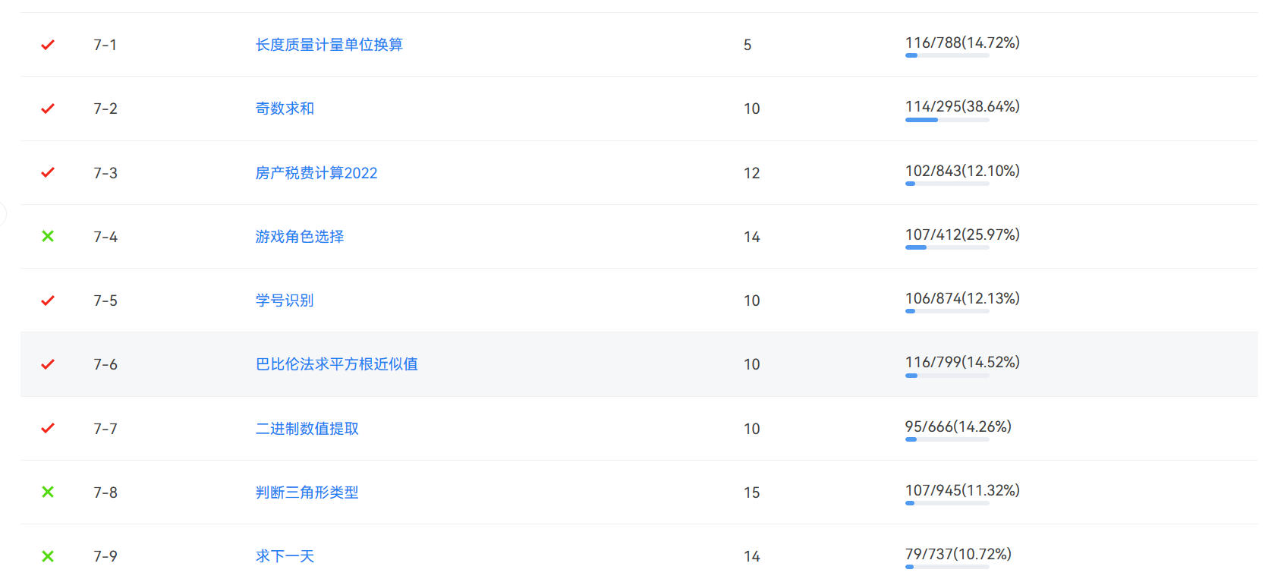Click pass rate 107/412(25.97%) text
The height and width of the screenshot is (579, 1284).
(961, 234)
